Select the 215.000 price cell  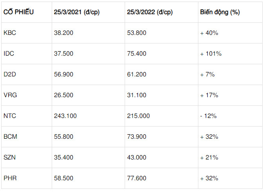[138, 116]
